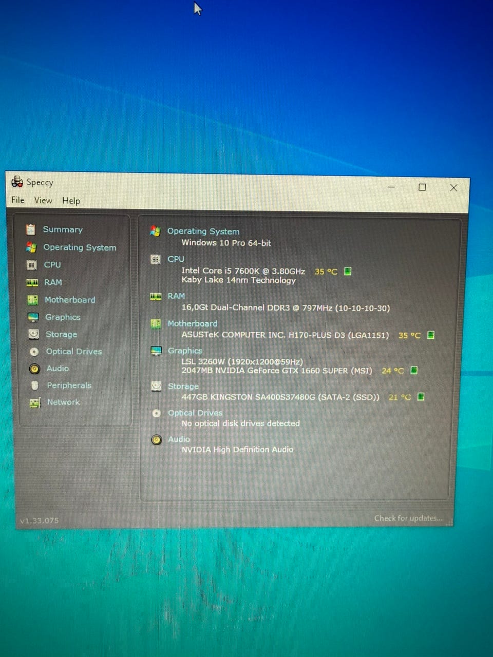This screenshot has width=493, height=657.
Task: Click the Peripherals mouse icon in sidebar
Action: point(35,385)
